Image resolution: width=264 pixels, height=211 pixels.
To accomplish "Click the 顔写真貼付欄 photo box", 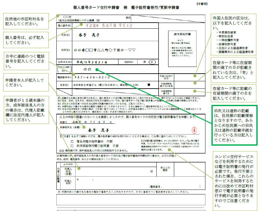I will [x=182, y=49].
